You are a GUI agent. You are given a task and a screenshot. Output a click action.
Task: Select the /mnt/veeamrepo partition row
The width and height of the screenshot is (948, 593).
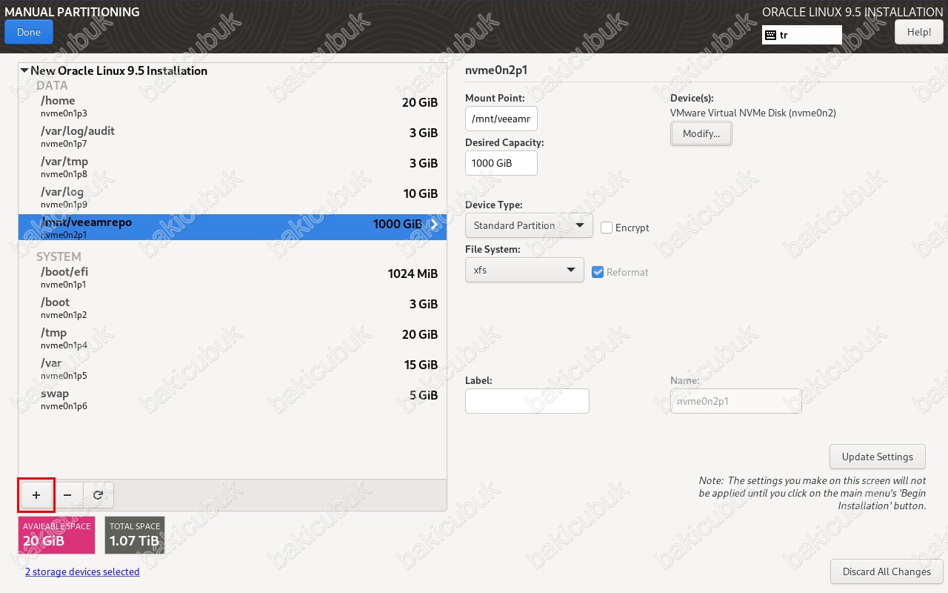tap(233, 228)
